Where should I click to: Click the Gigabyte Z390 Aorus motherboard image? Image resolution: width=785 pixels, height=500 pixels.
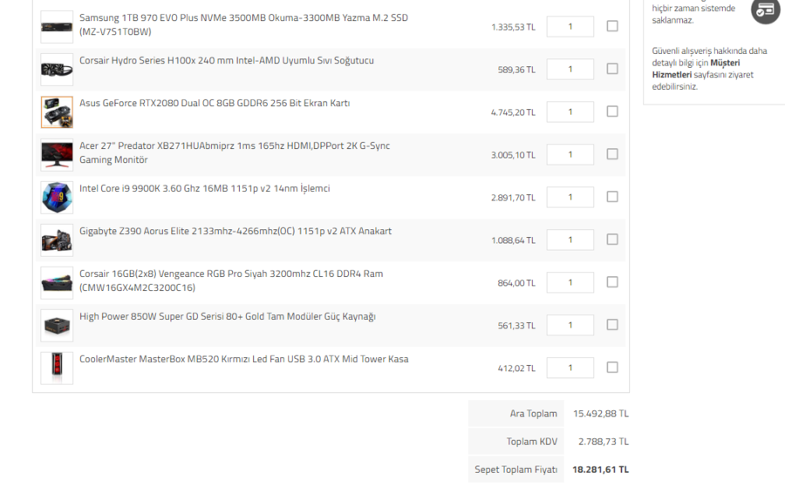[57, 240]
